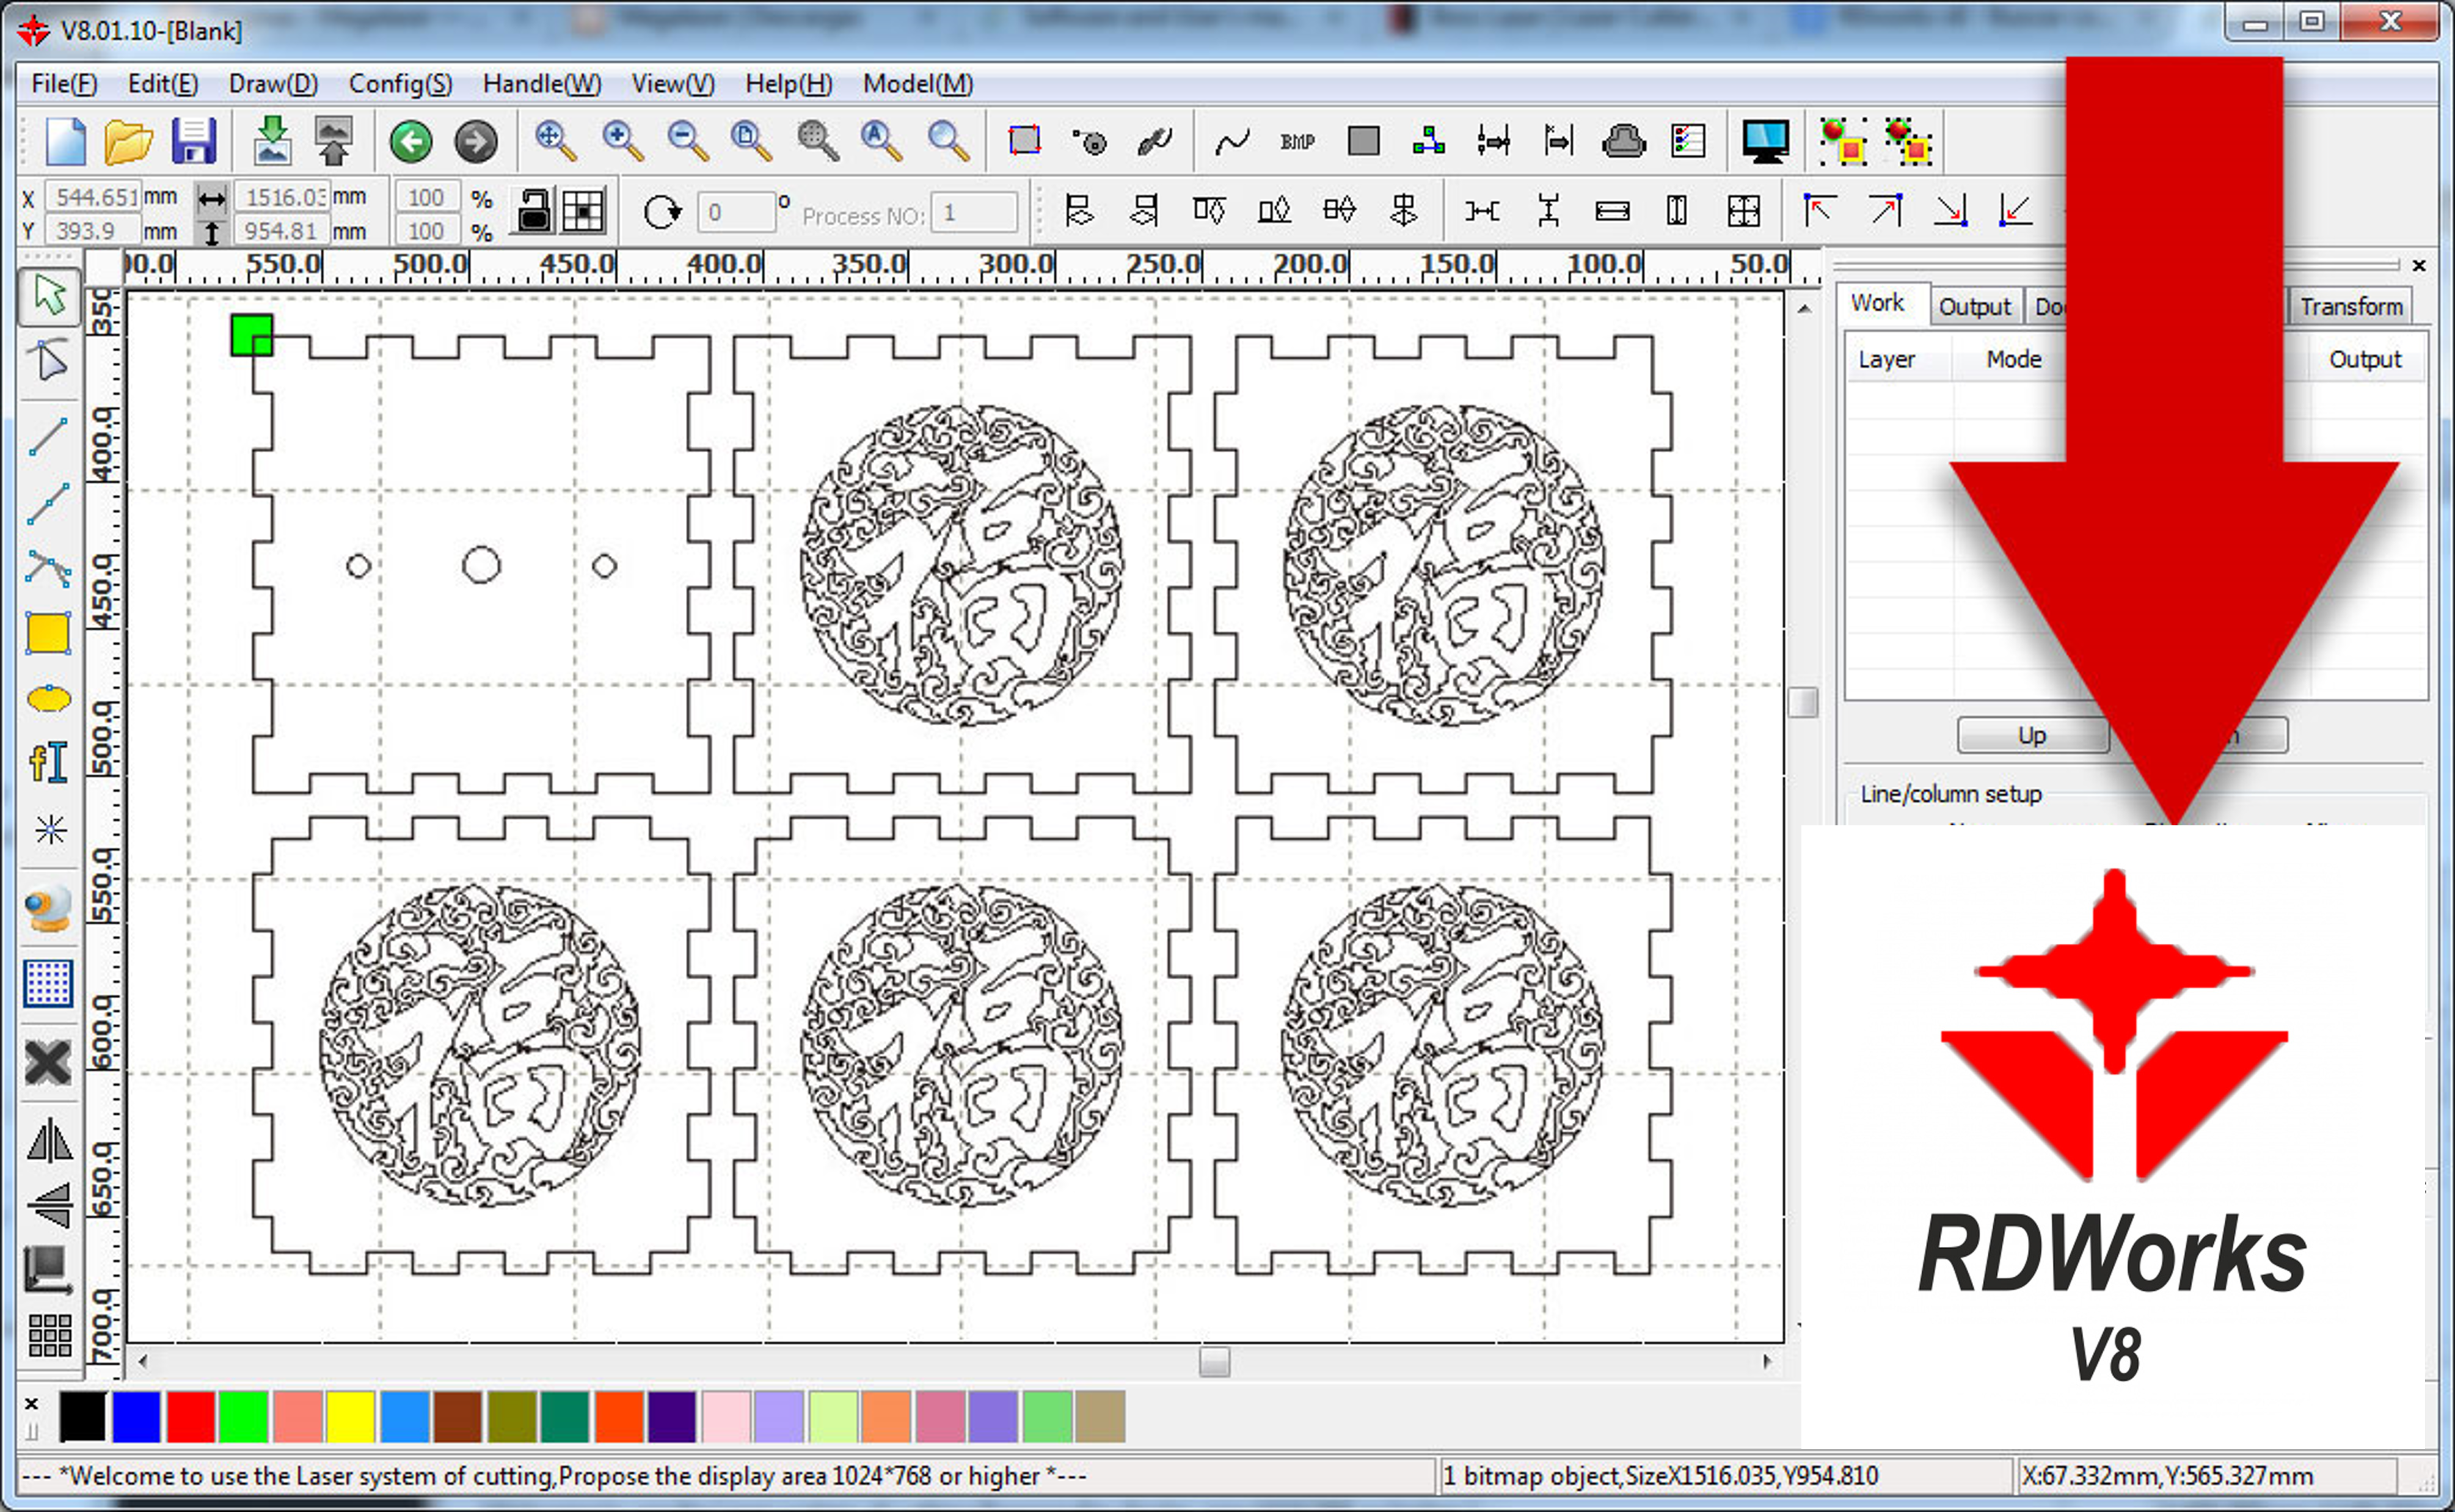Screen dimensions: 2455x1512
Task: Click the rotation angle input field
Action: tap(735, 212)
